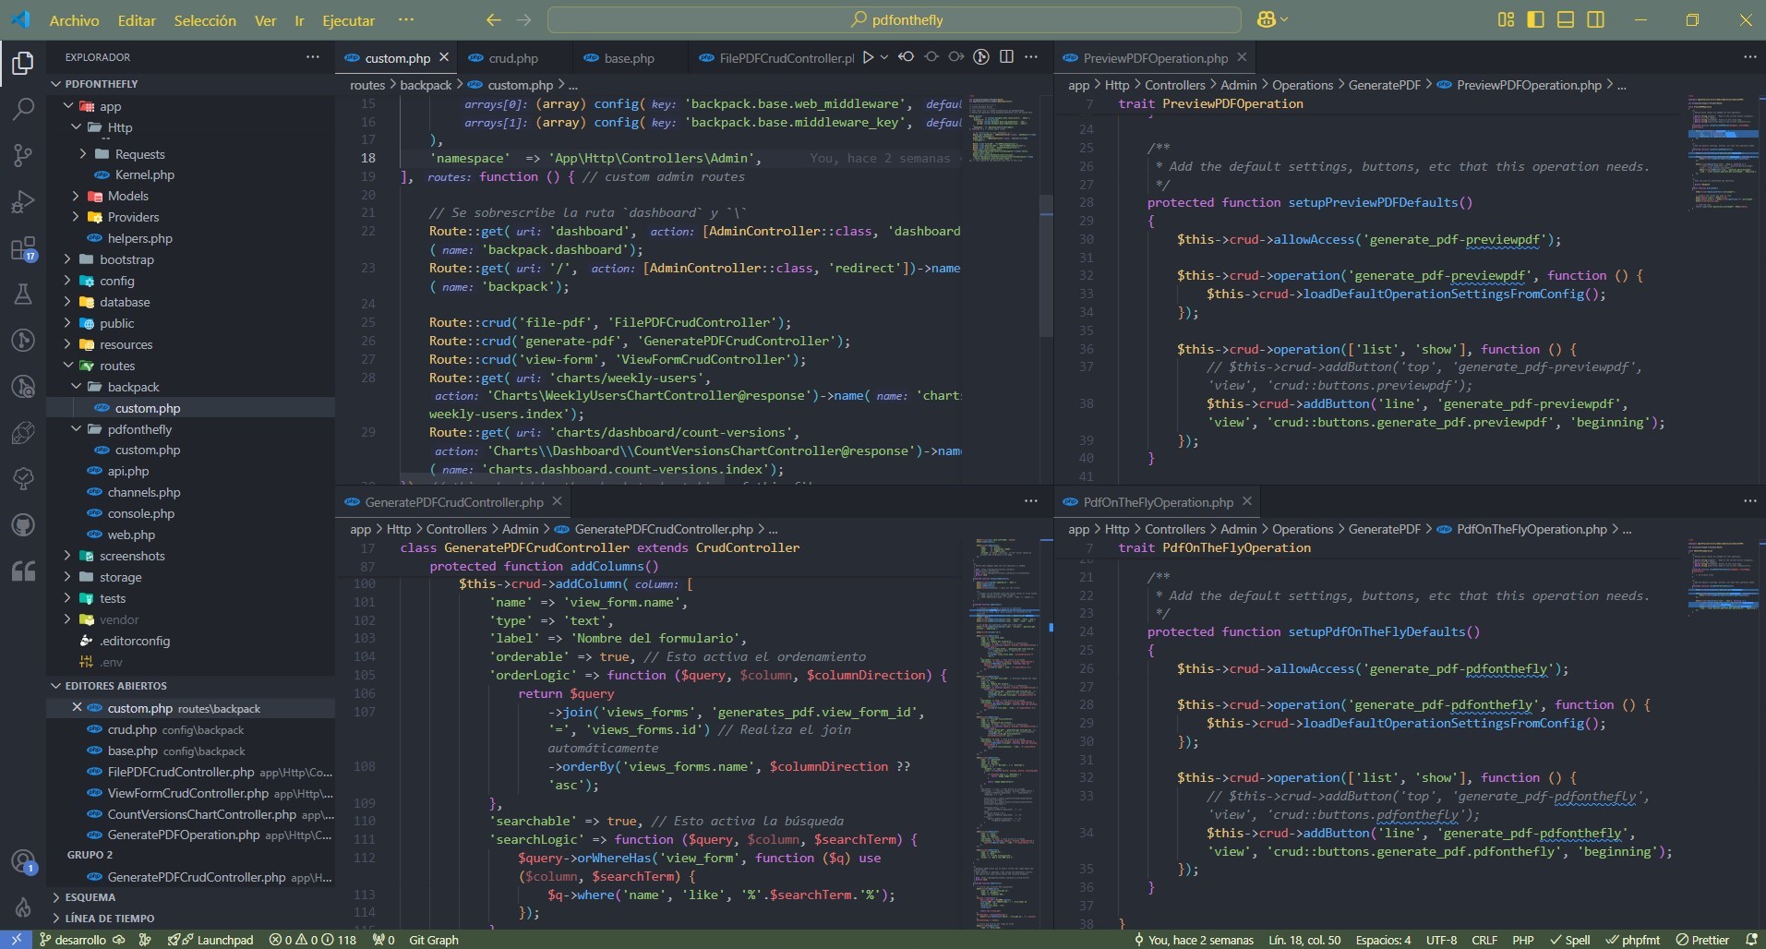Collapse the routes folder
This screenshot has width=1766, height=949.
117,366
